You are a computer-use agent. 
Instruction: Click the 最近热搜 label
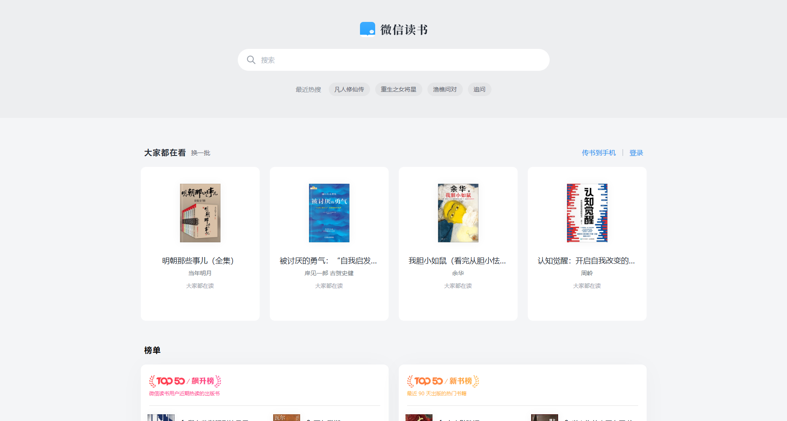308,89
